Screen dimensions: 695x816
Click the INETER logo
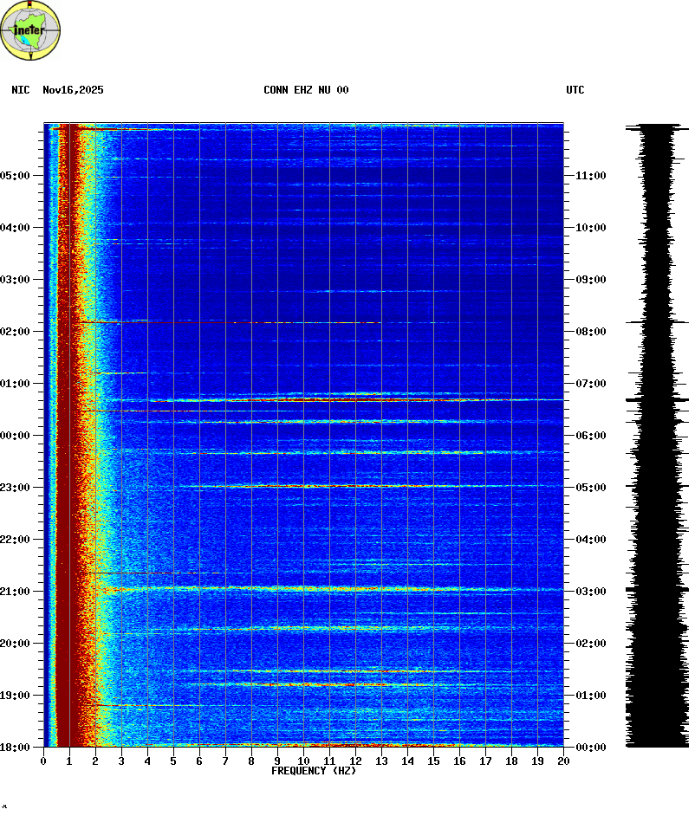31,30
